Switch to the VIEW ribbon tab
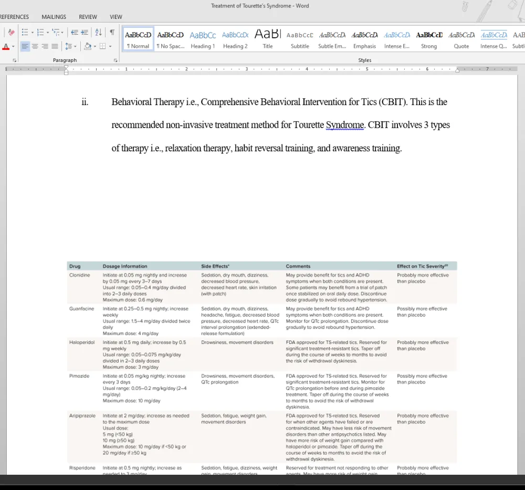525x490 pixels. pyautogui.click(x=116, y=17)
